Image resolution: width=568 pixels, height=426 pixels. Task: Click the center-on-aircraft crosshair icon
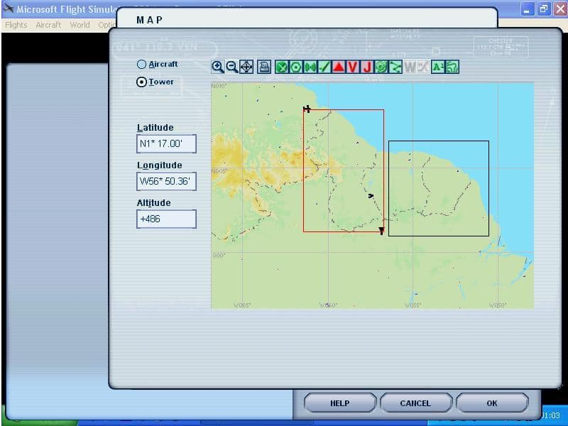[x=246, y=67]
